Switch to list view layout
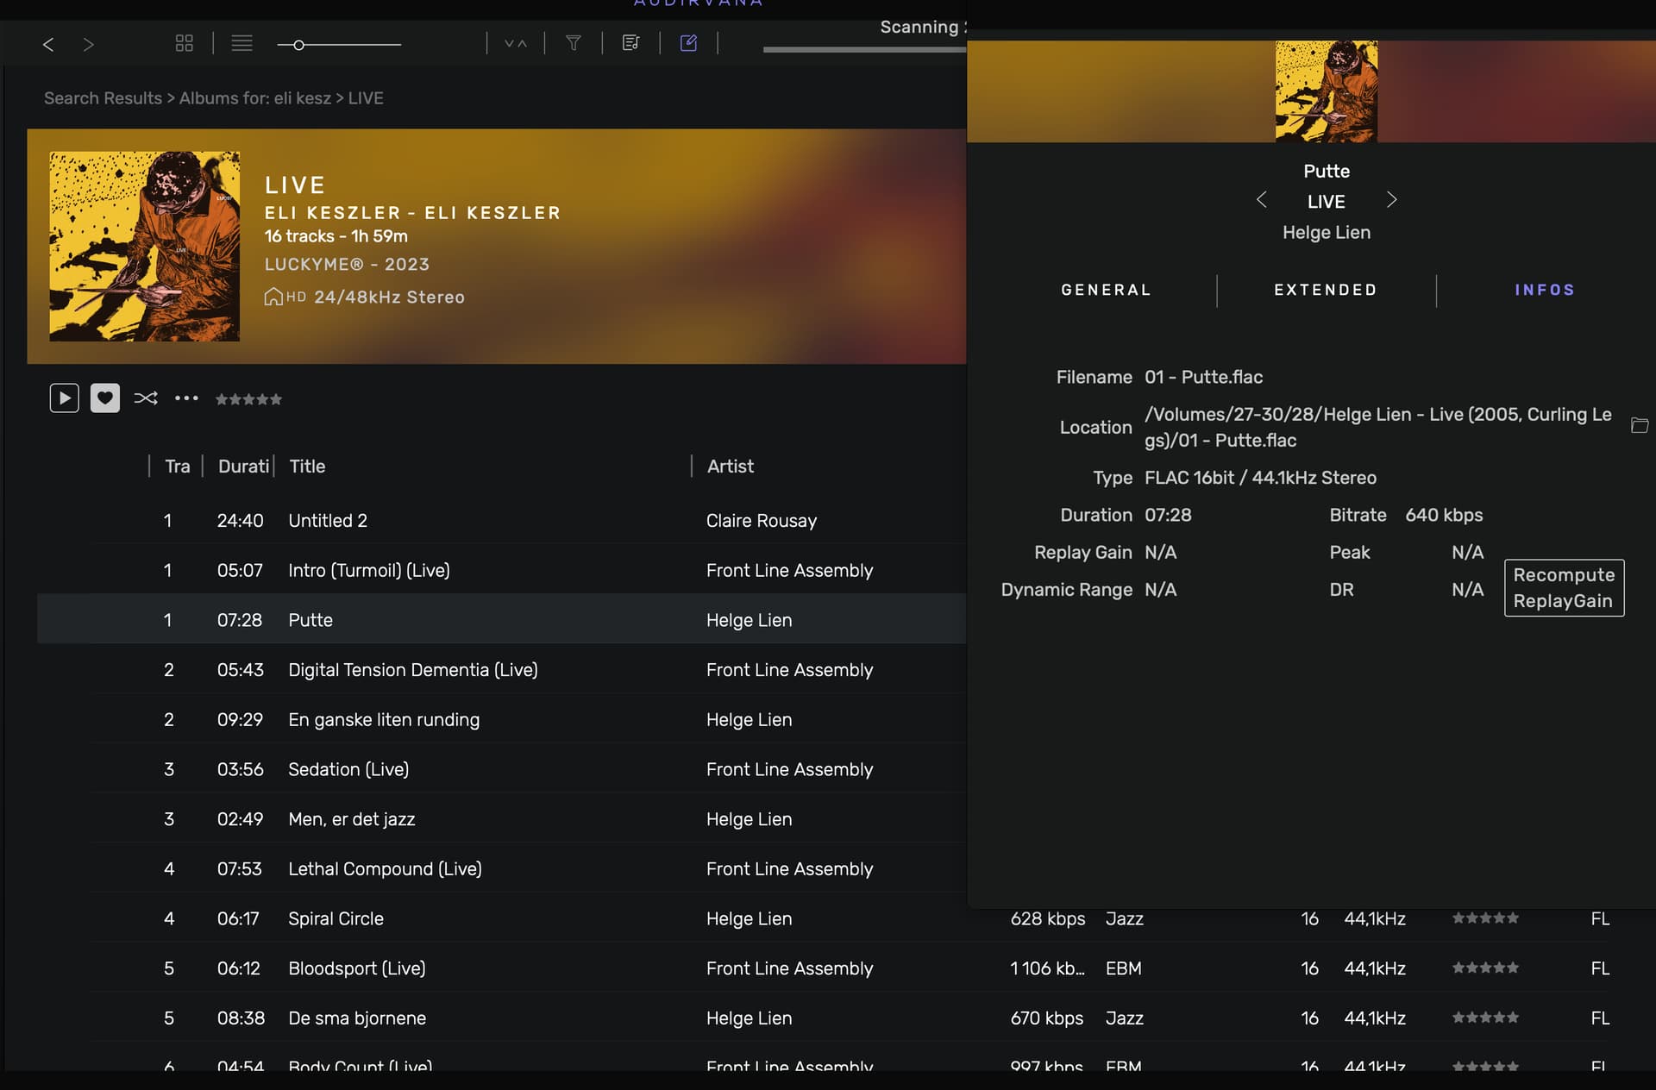The height and width of the screenshot is (1090, 1656). tap(242, 43)
